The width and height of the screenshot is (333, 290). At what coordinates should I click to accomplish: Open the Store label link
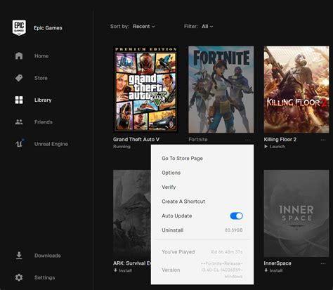click(41, 78)
